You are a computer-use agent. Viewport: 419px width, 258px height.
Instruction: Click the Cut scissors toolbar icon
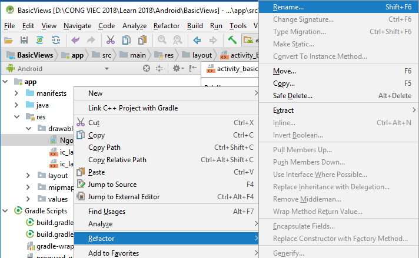point(111,41)
